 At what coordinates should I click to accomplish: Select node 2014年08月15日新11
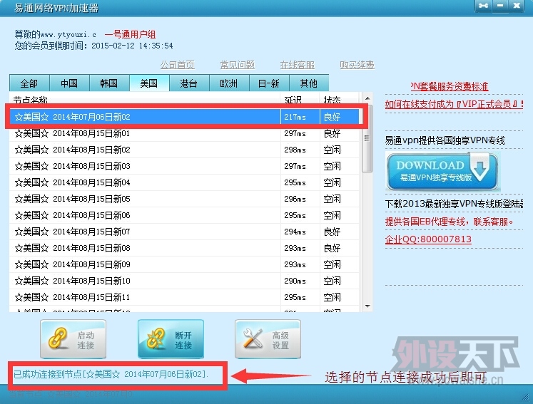click(184, 297)
